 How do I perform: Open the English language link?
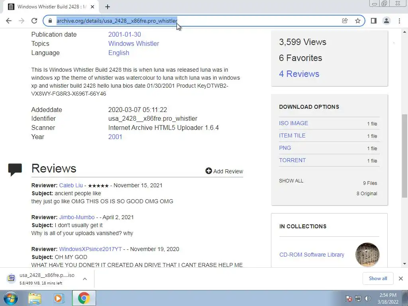point(119,53)
